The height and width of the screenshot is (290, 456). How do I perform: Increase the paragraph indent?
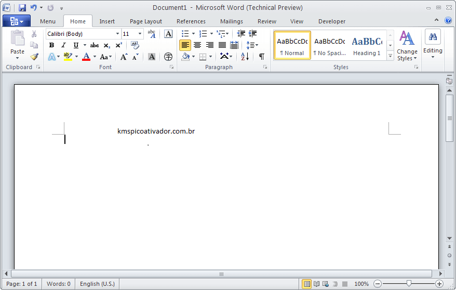(x=252, y=34)
